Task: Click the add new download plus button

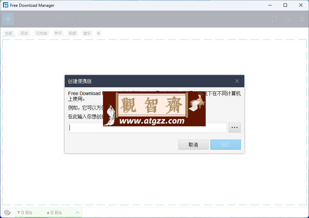Action: 8,19
